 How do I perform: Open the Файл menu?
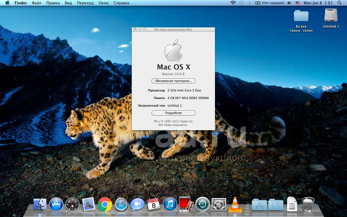click(37, 3)
